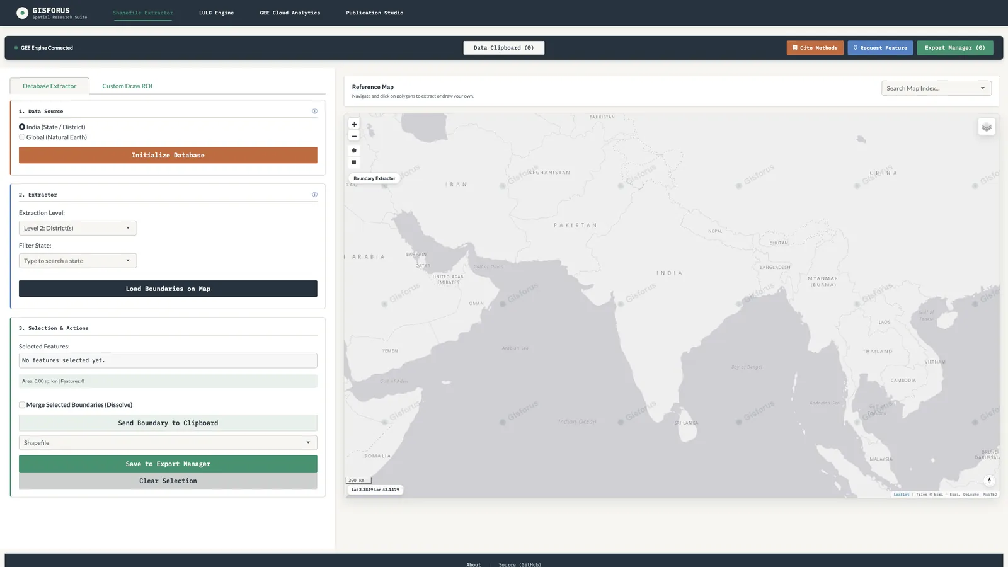Open the Extraction Level dropdown
Viewport: 1008px width, 567px height.
(77, 228)
